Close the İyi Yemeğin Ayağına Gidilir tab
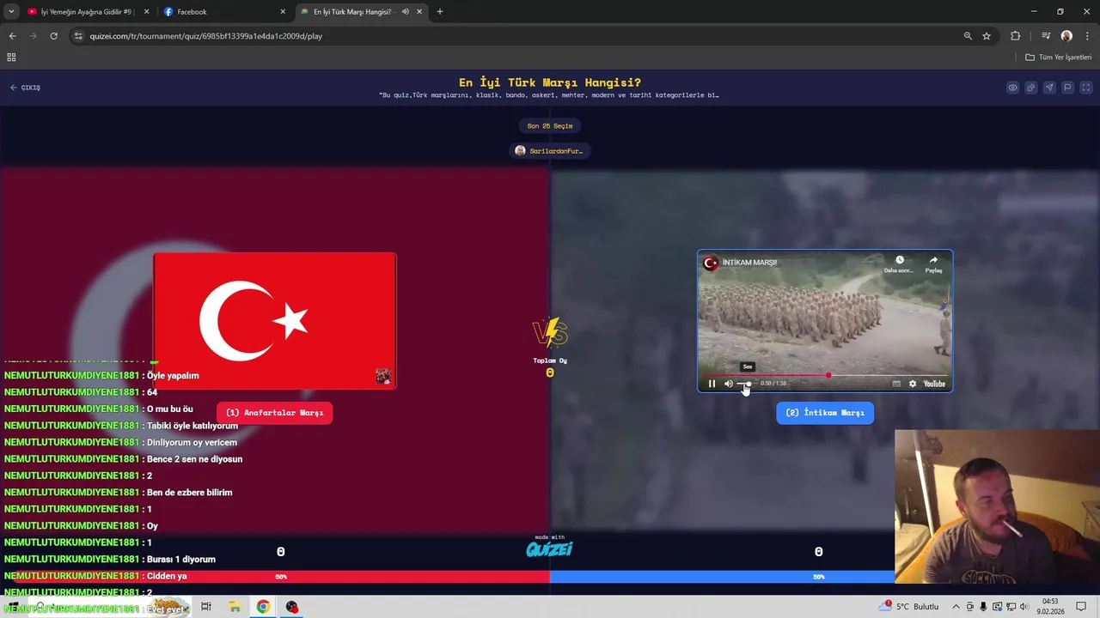This screenshot has width=1100, height=618. tap(146, 12)
